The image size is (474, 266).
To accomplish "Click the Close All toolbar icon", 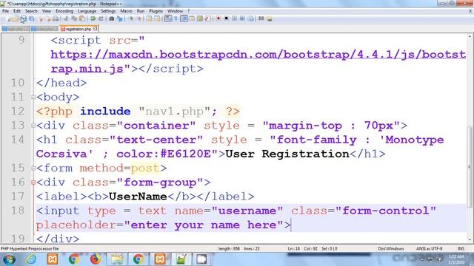I will pyautogui.click(x=47, y=18).
